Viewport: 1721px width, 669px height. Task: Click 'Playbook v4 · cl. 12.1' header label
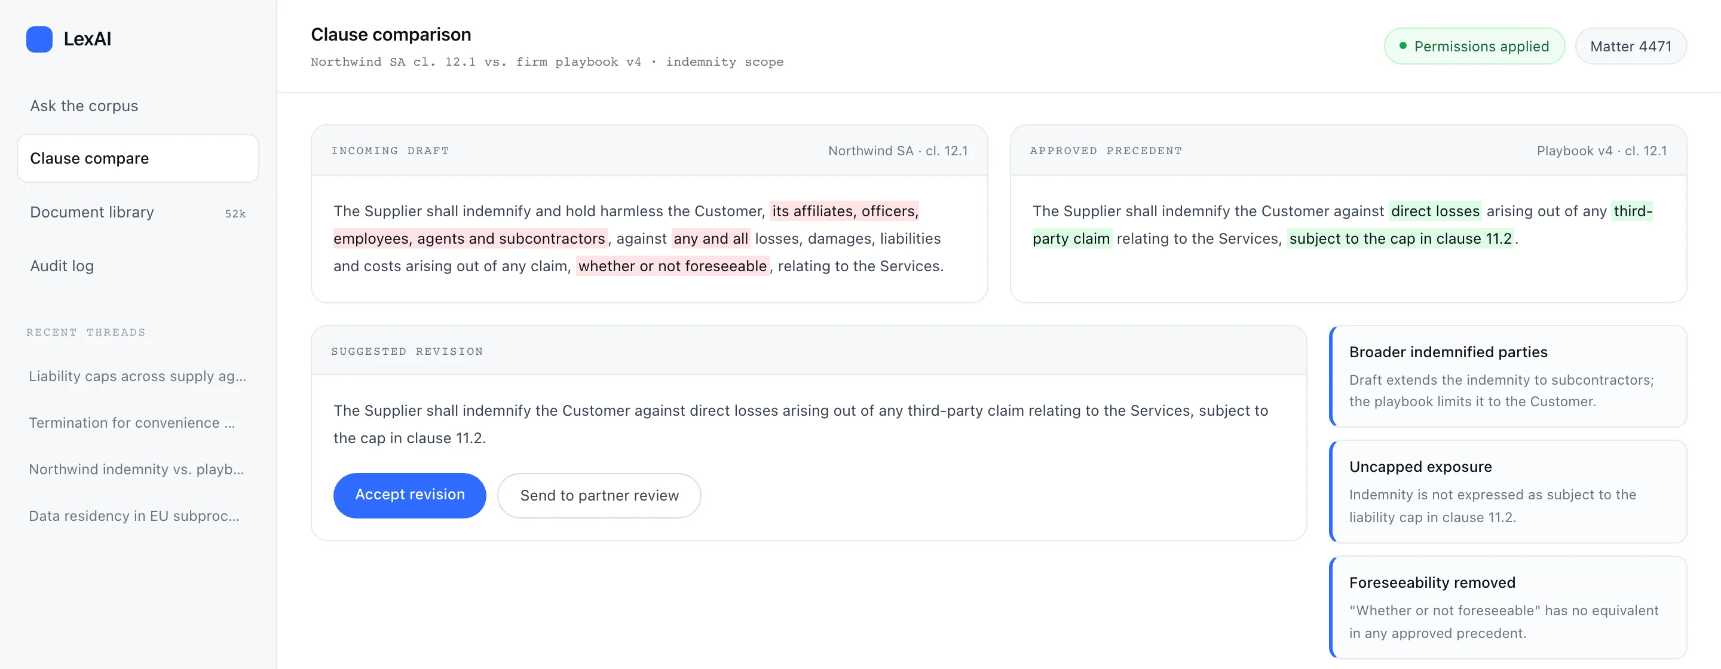(1601, 151)
